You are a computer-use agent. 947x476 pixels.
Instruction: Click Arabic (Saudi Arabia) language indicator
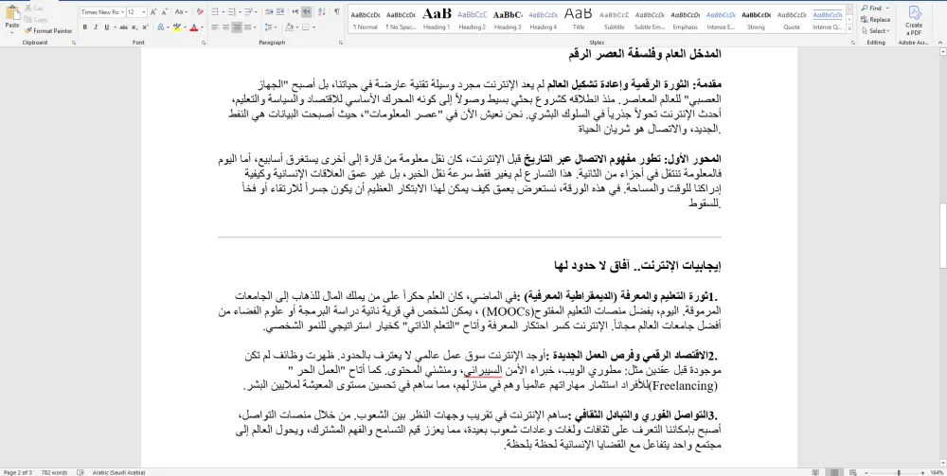pos(119,472)
